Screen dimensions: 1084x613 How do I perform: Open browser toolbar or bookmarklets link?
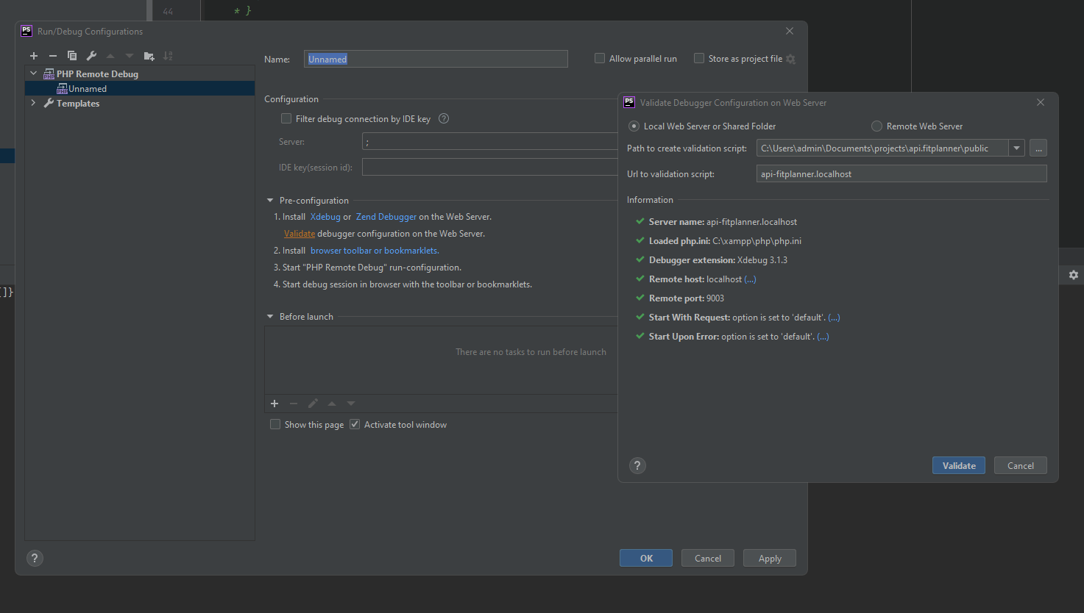375,251
